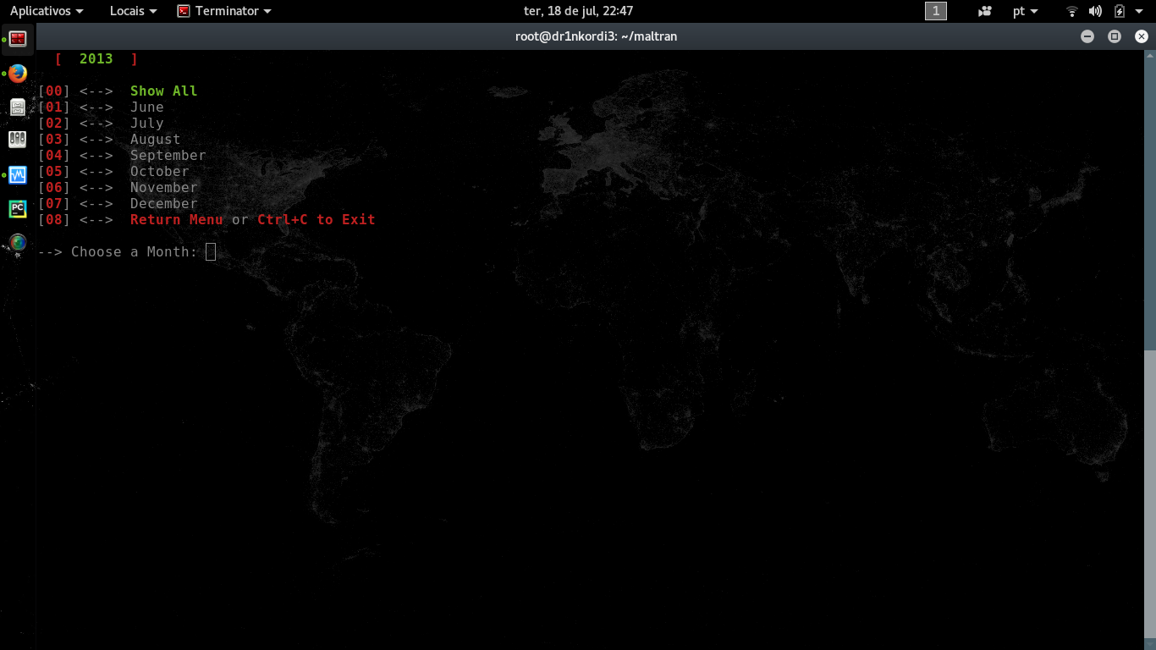Click the [08] index number
This screenshot has height=650, width=1156.
(x=54, y=220)
